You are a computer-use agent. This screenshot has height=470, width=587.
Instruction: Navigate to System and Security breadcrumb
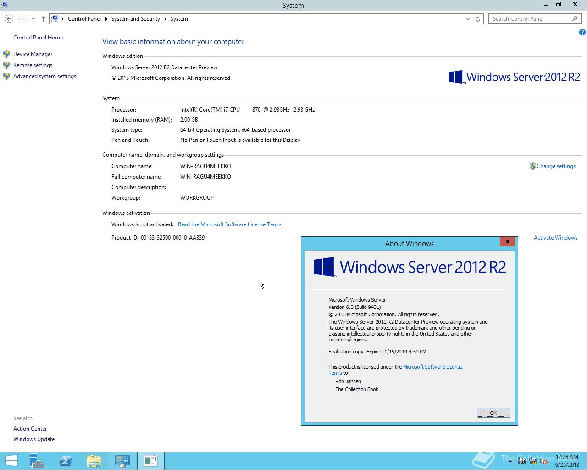(x=135, y=19)
